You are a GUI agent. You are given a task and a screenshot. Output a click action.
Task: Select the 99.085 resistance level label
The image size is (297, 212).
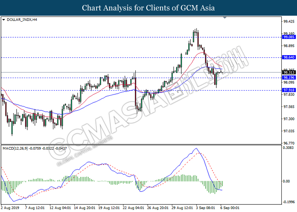click(289, 37)
